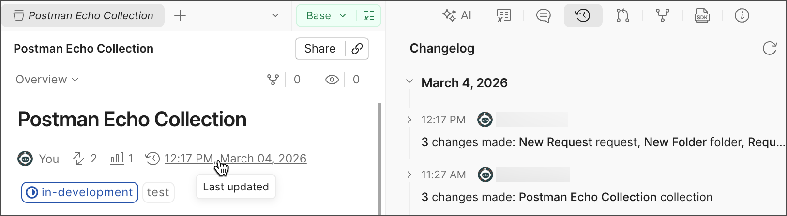Open the forks icon in right sidebar
The image size is (787, 216).
662,15
